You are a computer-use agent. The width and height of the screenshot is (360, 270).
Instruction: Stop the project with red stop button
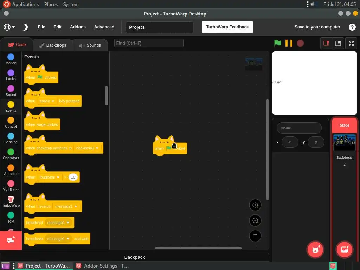[x=300, y=43]
